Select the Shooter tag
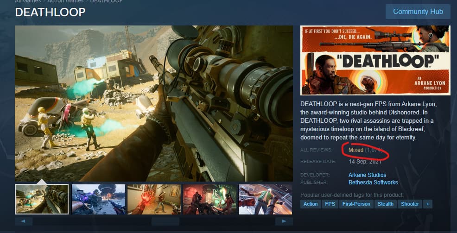 (410, 204)
